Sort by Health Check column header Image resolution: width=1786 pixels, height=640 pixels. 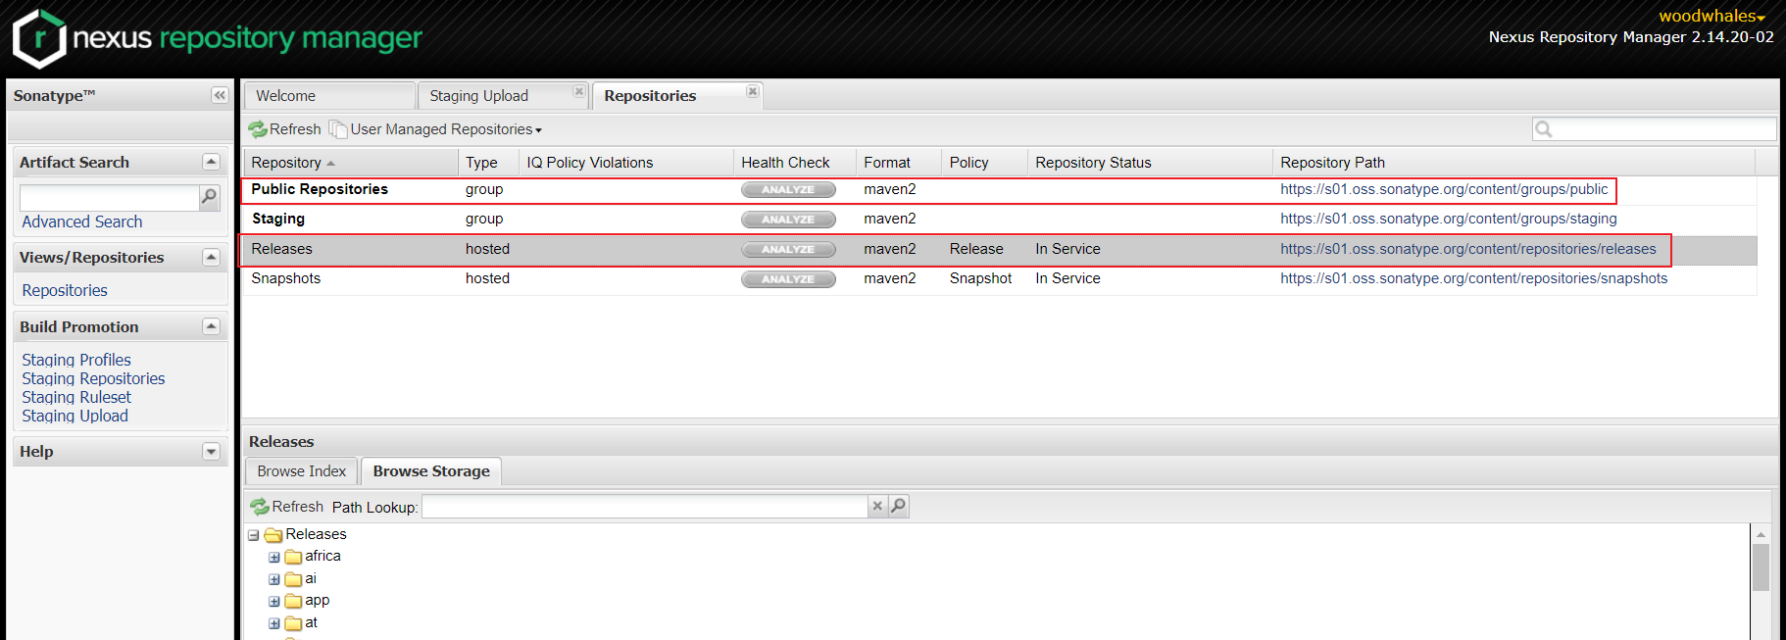794,163
